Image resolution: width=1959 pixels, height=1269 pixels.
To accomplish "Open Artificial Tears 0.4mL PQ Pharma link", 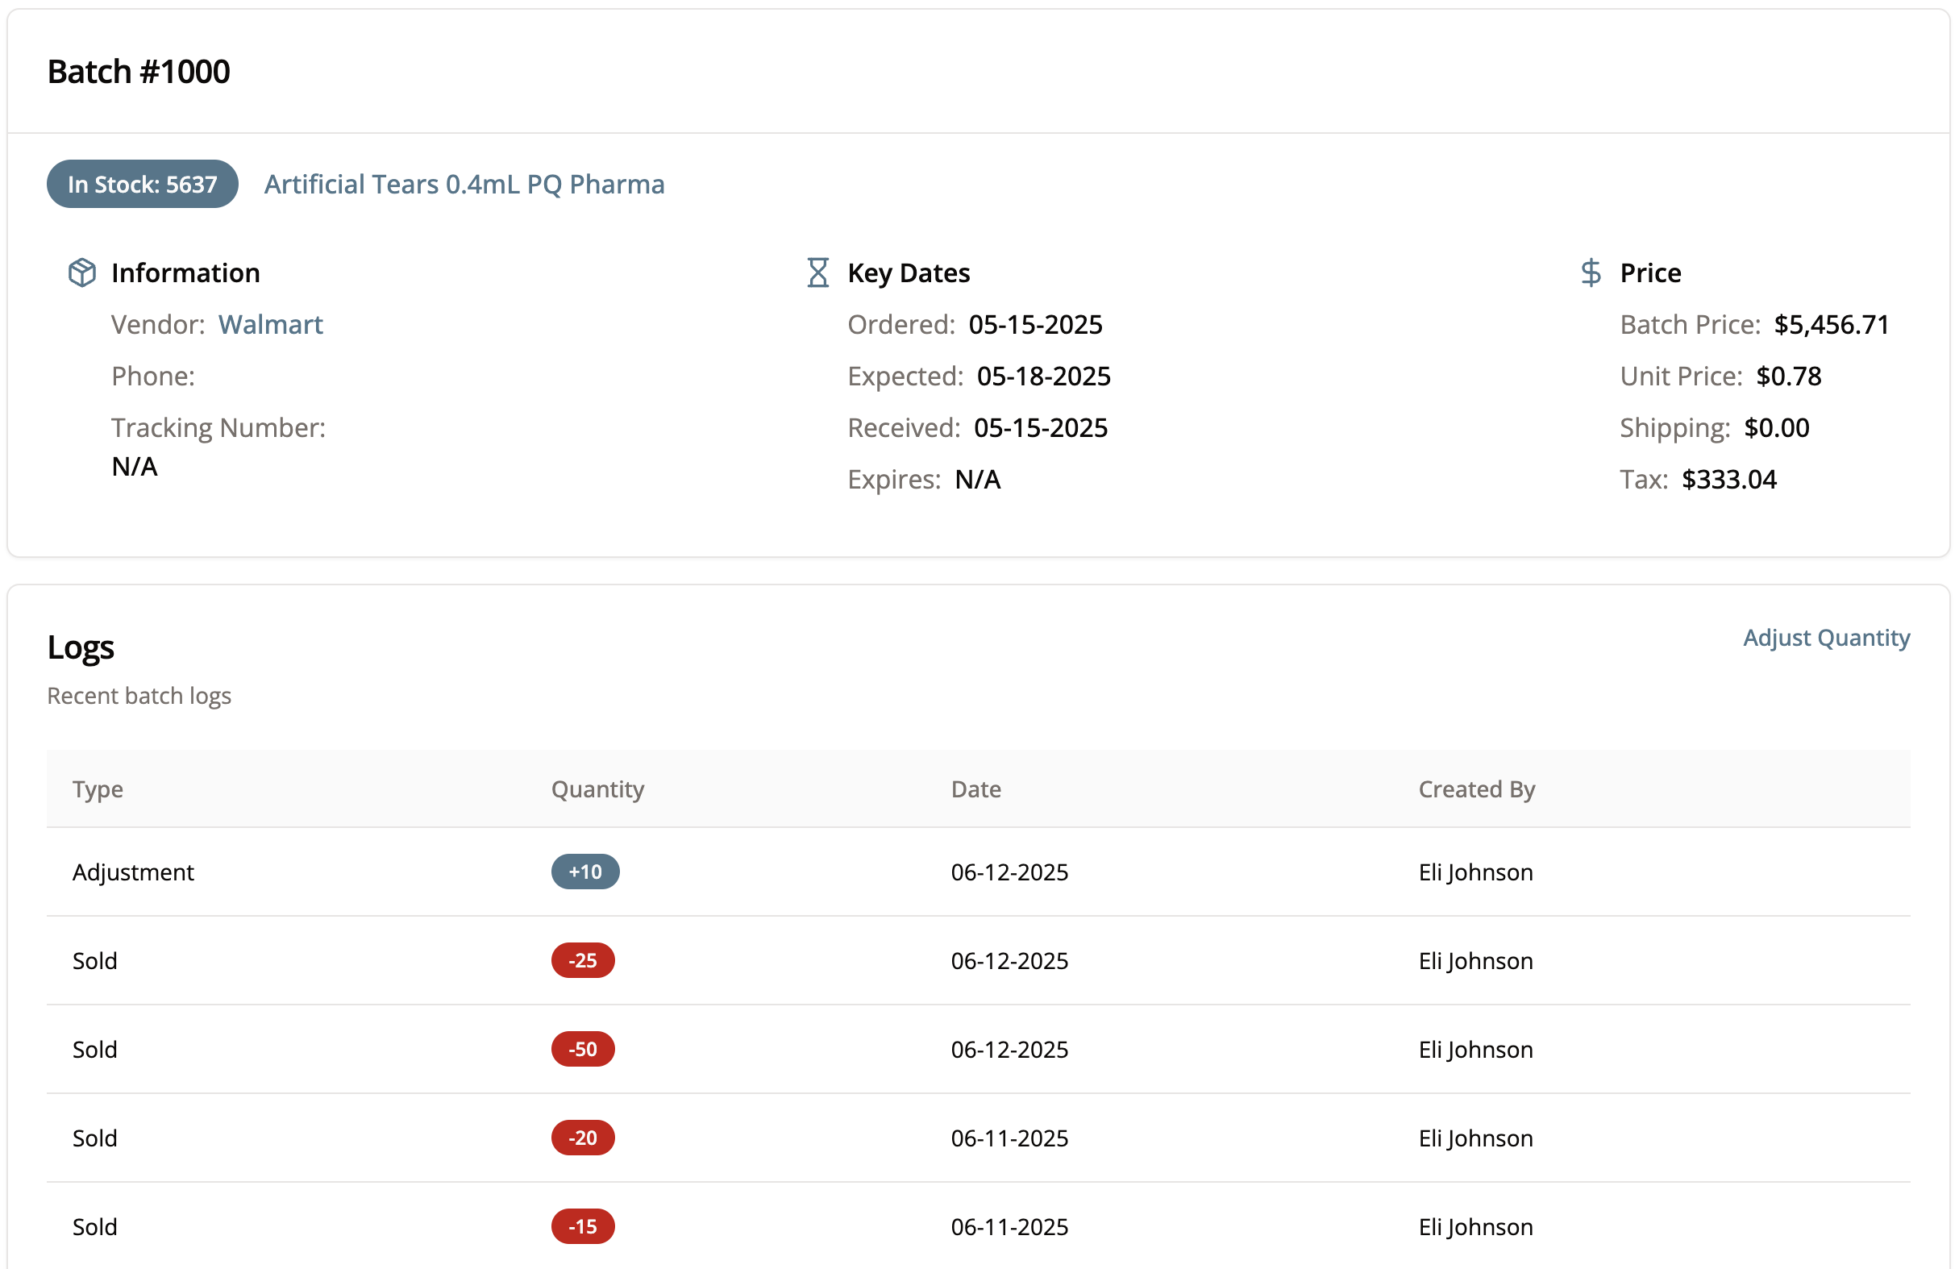I will [464, 184].
